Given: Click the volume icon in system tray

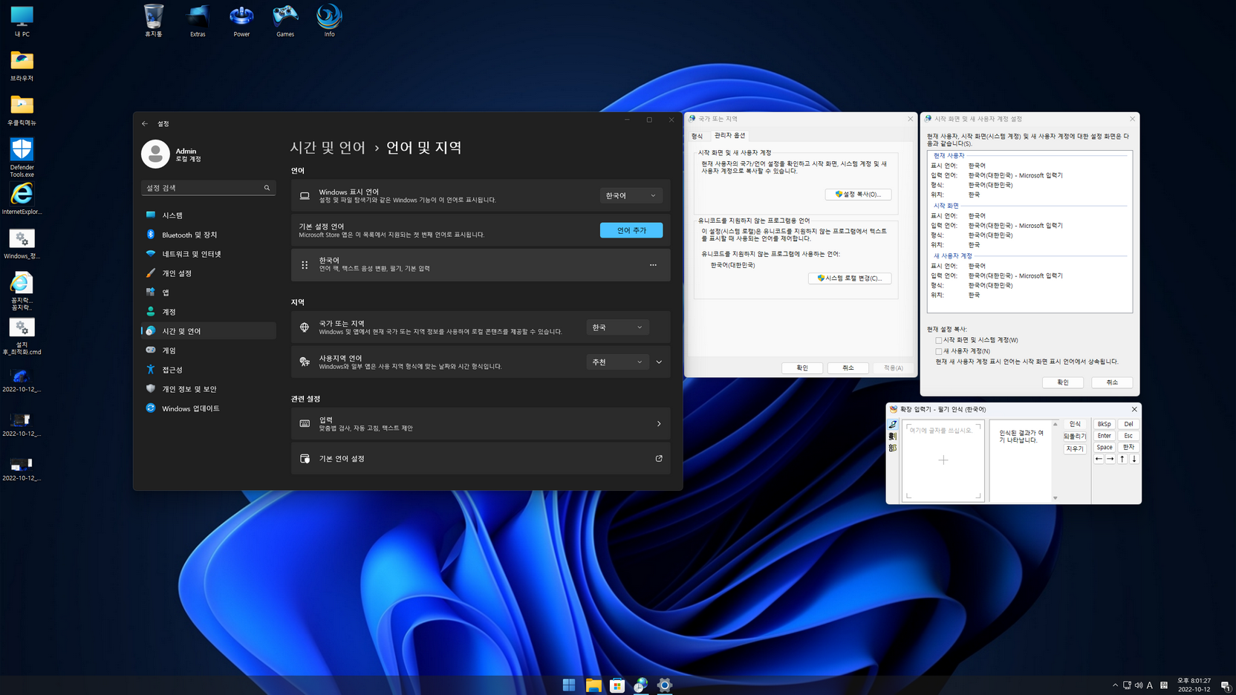Looking at the screenshot, I should (x=1139, y=685).
